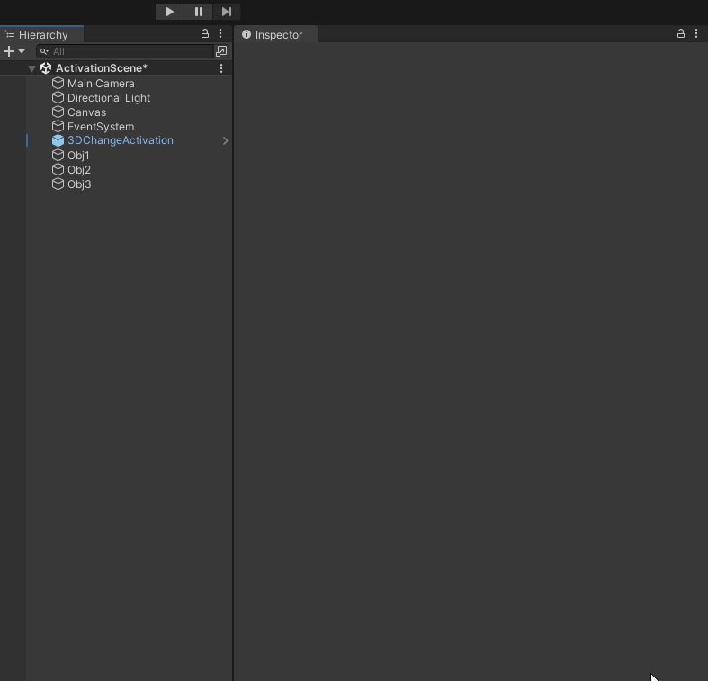
Task: Click the cube icon next to Main Camera
Action: pos(58,83)
